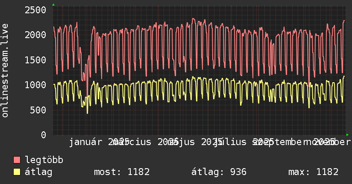
Task: Click the yellow átlag legend color swatch
Action: pos(17,172)
